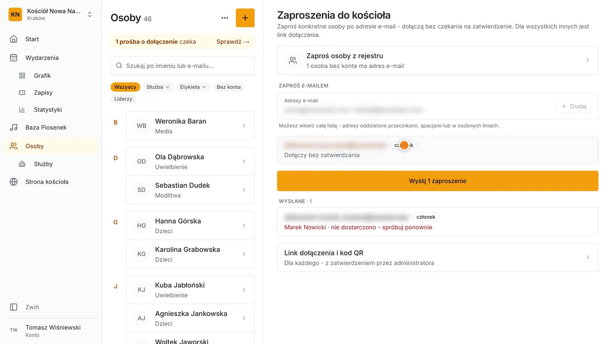The width and height of the screenshot is (612, 344).
Task: Click Sprawdź link for pending request
Action: (x=233, y=42)
